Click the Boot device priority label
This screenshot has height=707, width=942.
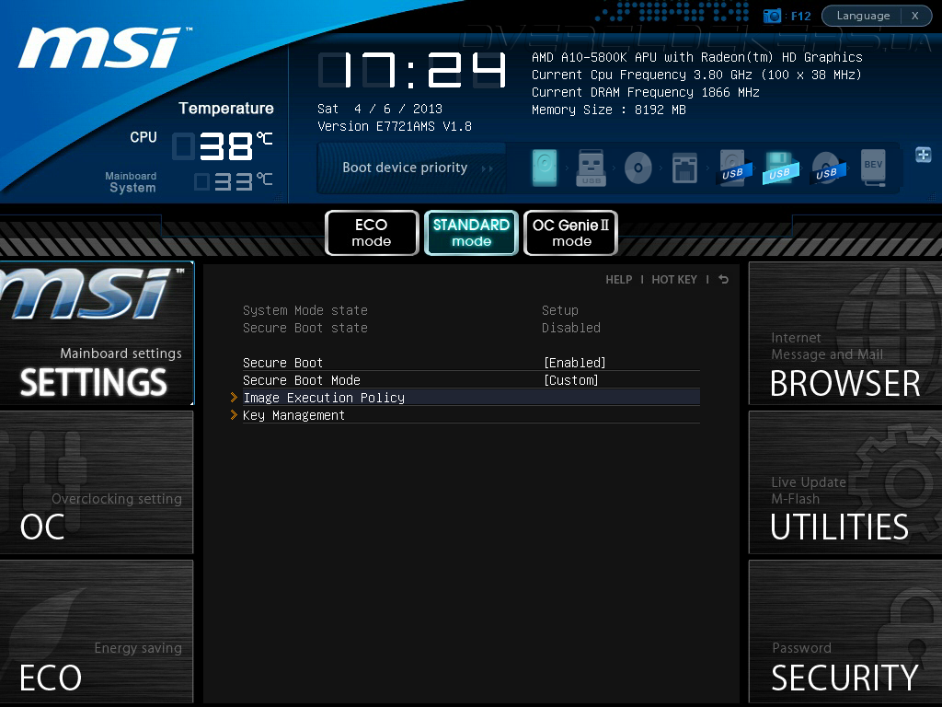pyautogui.click(x=405, y=168)
